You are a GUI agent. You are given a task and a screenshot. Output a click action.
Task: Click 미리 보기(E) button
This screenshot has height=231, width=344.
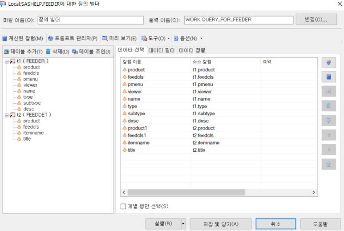click(119, 38)
